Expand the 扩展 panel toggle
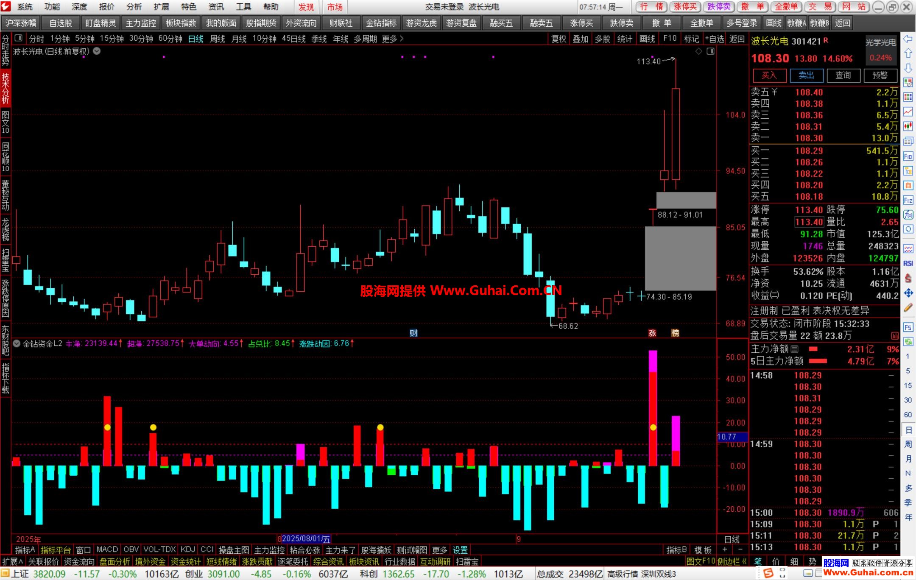This screenshot has width=916, height=580. tap(13, 561)
